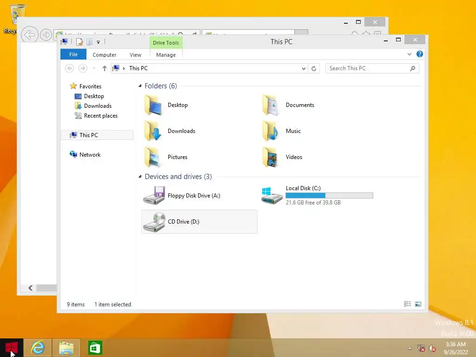Open the Music folder icon
This screenshot has width=476, height=357.
[270, 131]
